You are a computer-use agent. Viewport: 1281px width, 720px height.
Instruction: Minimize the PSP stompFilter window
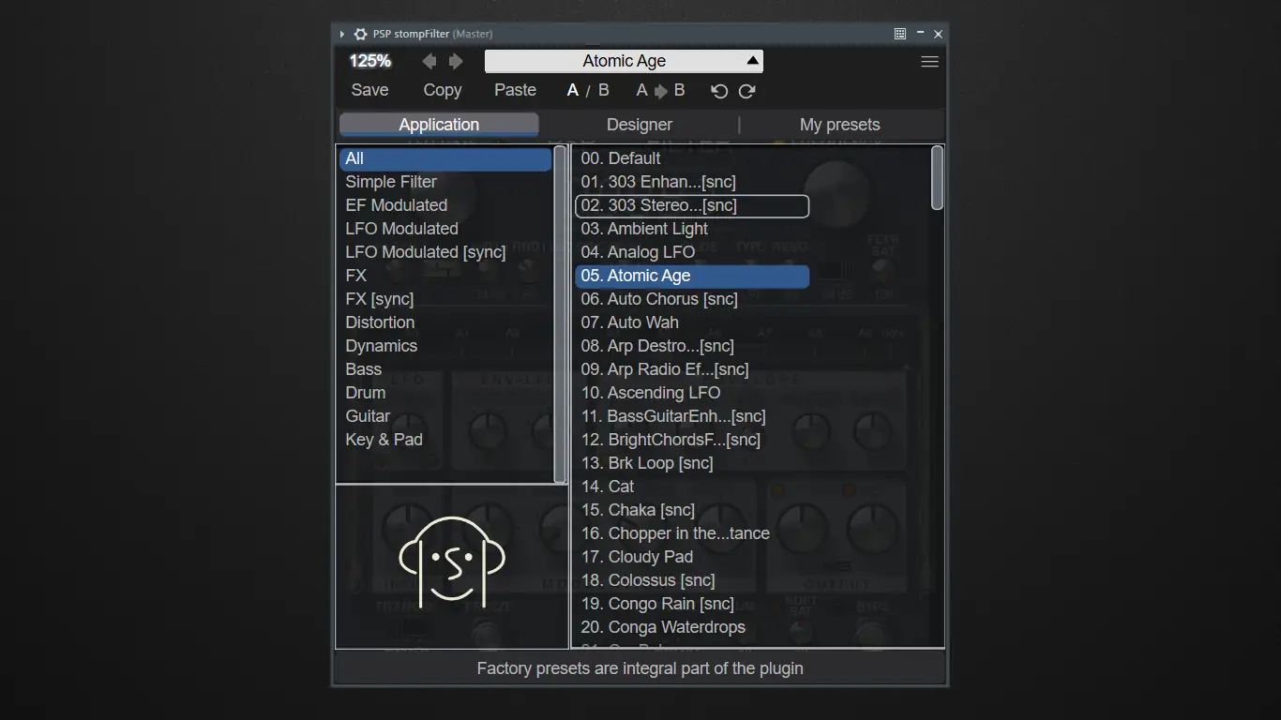(921, 34)
